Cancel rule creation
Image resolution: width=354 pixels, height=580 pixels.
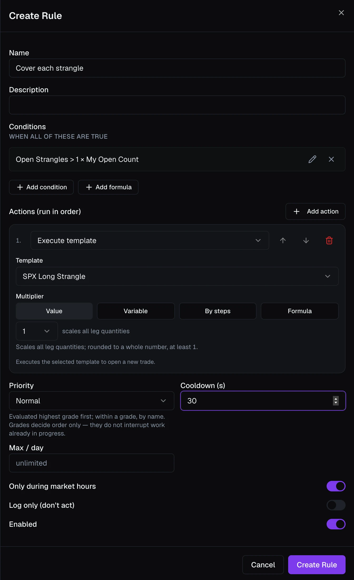263,565
